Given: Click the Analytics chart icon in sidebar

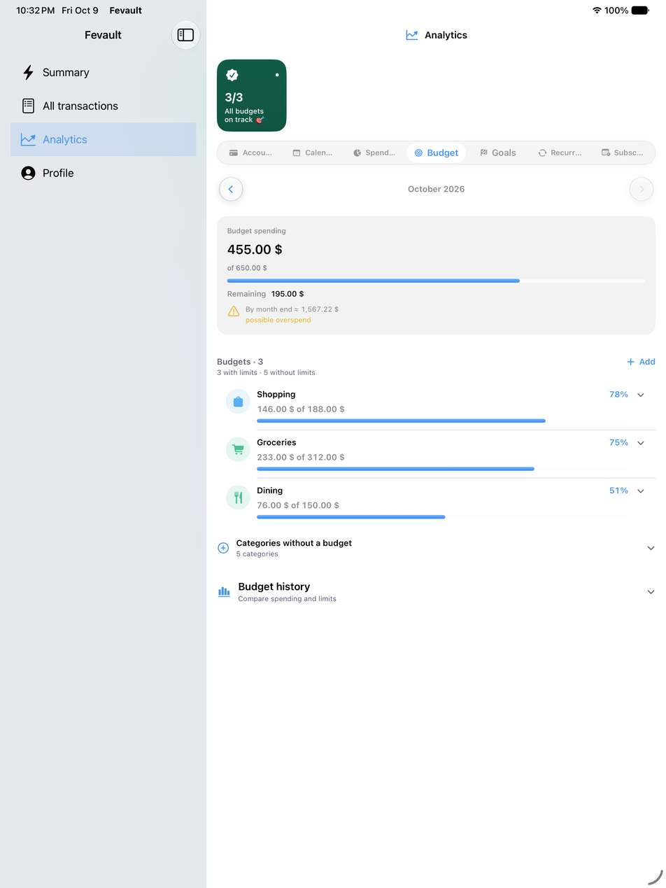Looking at the screenshot, I should 28,140.
